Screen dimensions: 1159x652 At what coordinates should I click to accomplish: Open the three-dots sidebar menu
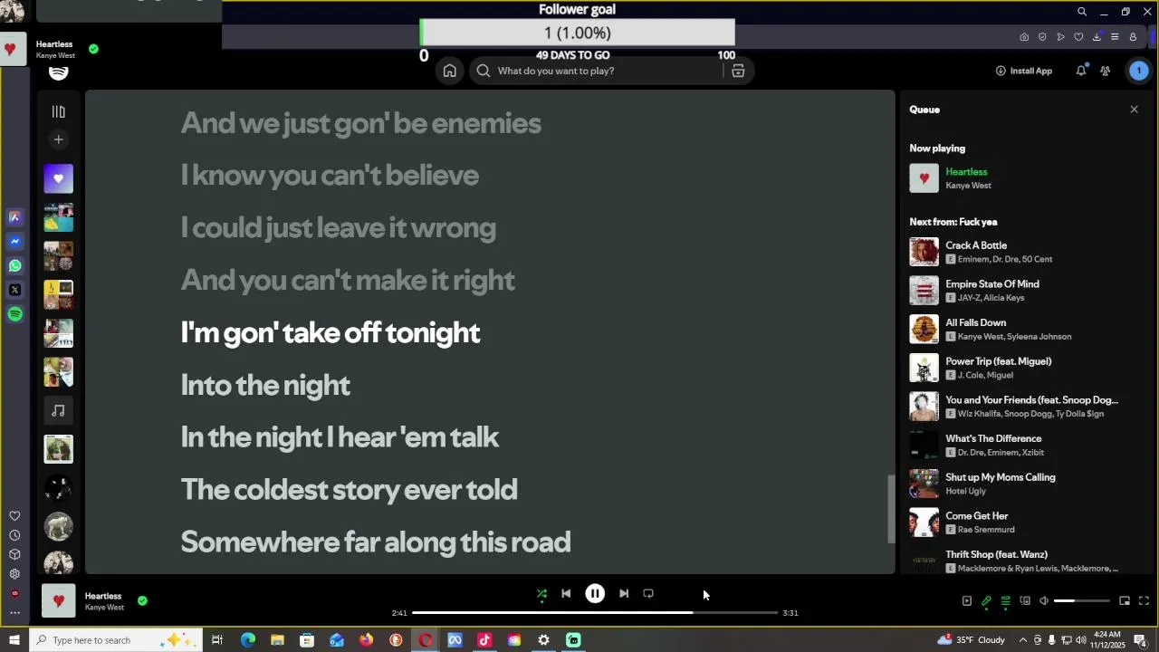[x=14, y=613]
